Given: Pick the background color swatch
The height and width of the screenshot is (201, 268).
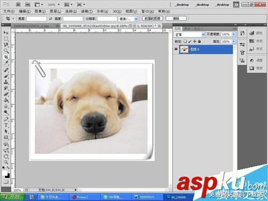Looking at the screenshot, I should coord(8,176).
